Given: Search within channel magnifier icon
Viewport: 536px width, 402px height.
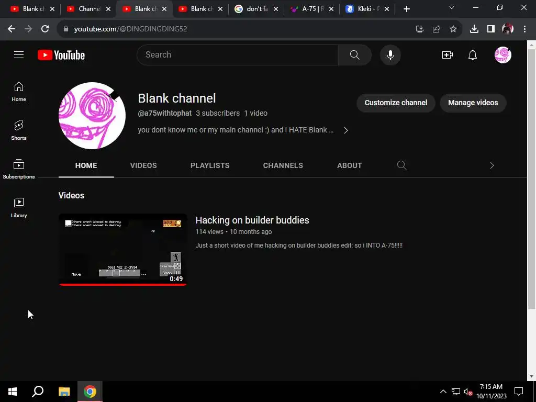Looking at the screenshot, I should [x=401, y=165].
